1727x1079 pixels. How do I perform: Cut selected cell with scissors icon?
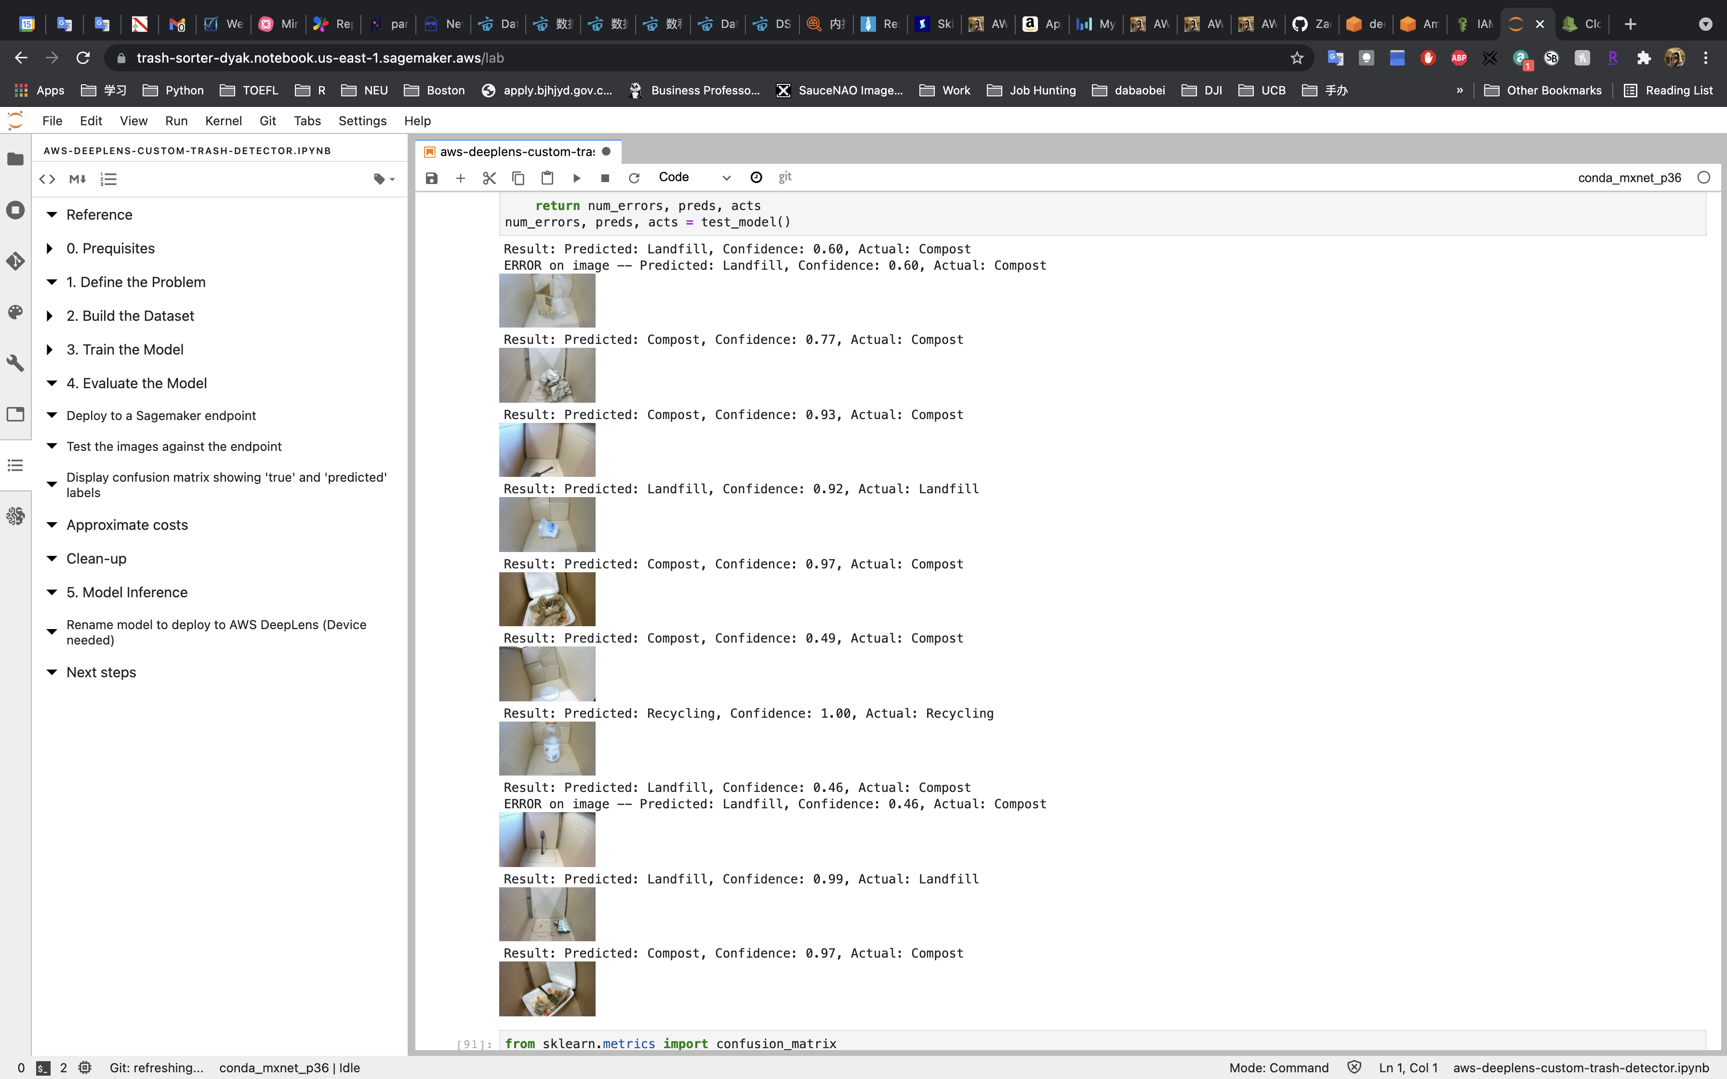coord(489,178)
